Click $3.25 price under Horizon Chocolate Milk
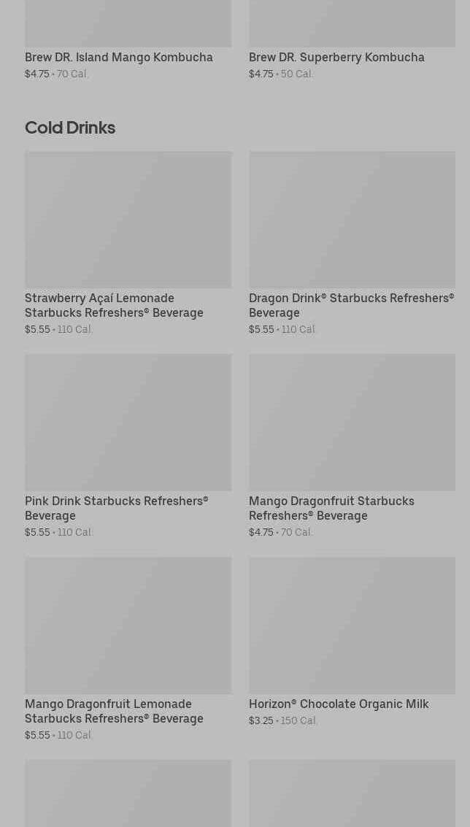Image resolution: width=470 pixels, height=827 pixels. coord(261,720)
